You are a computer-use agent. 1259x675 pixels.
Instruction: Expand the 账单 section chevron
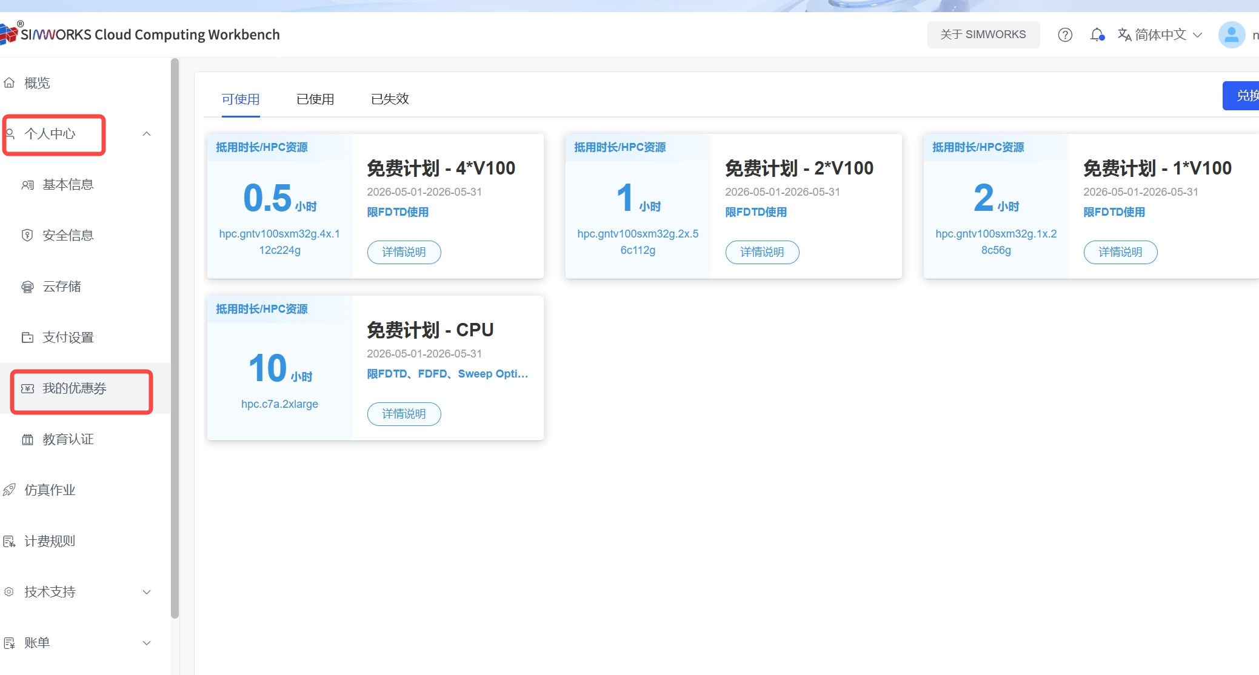[x=147, y=643]
